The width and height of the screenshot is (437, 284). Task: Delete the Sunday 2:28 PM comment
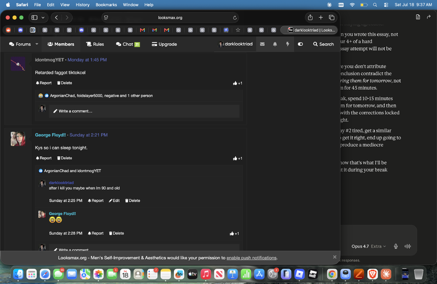pyautogui.click(x=116, y=233)
